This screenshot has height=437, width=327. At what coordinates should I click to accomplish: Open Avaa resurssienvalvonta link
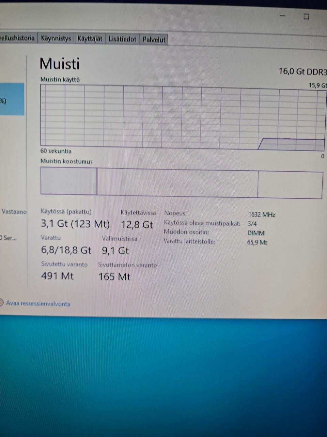coord(38,304)
